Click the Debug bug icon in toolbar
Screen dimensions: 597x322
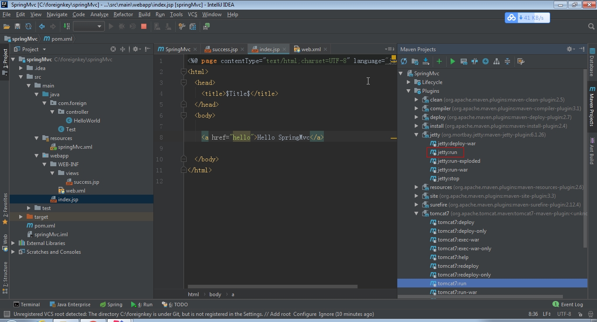[121, 26]
